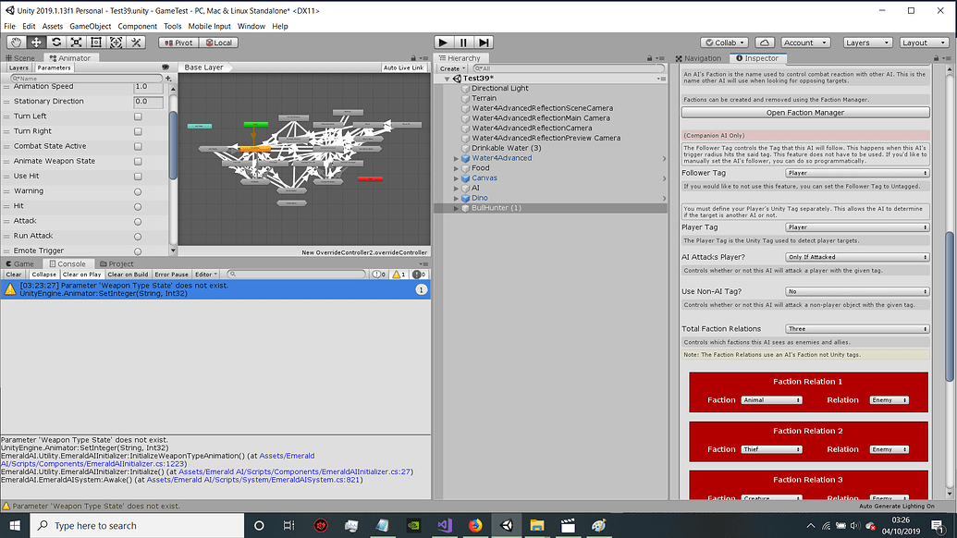Step one frame forward
Screen dimensions: 957x538
tap(484, 43)
